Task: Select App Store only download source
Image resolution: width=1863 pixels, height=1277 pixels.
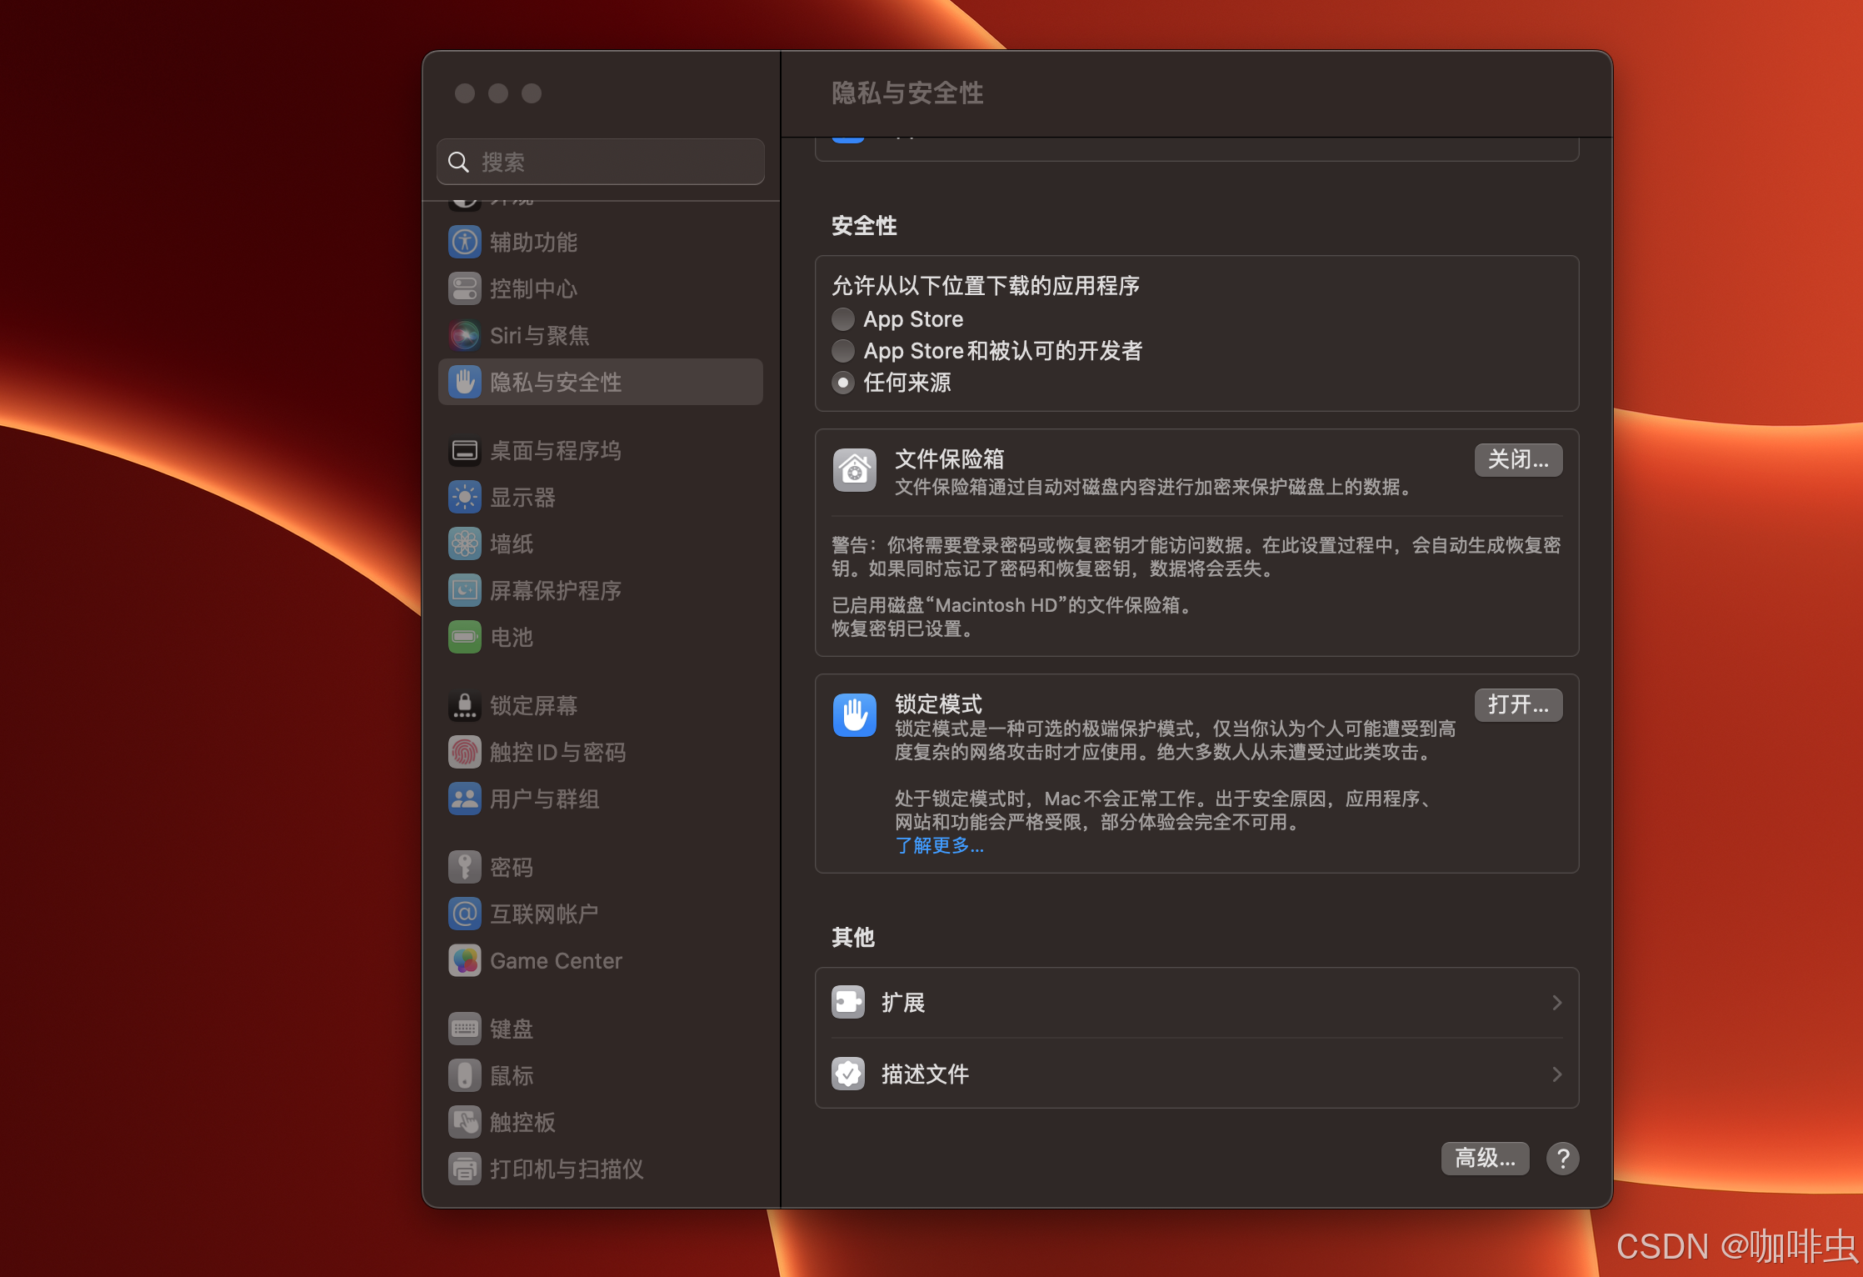Action: coord(842,318)
